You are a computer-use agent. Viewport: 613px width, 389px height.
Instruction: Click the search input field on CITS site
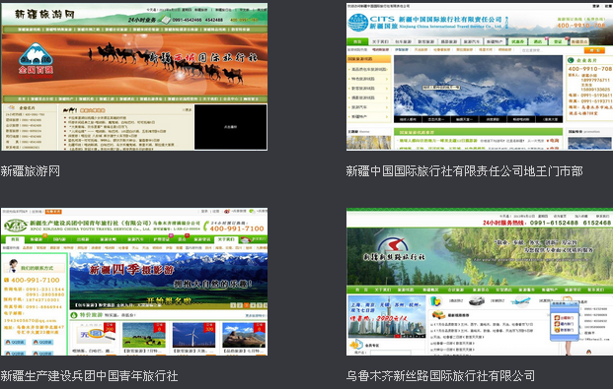[x=551, y=50]
